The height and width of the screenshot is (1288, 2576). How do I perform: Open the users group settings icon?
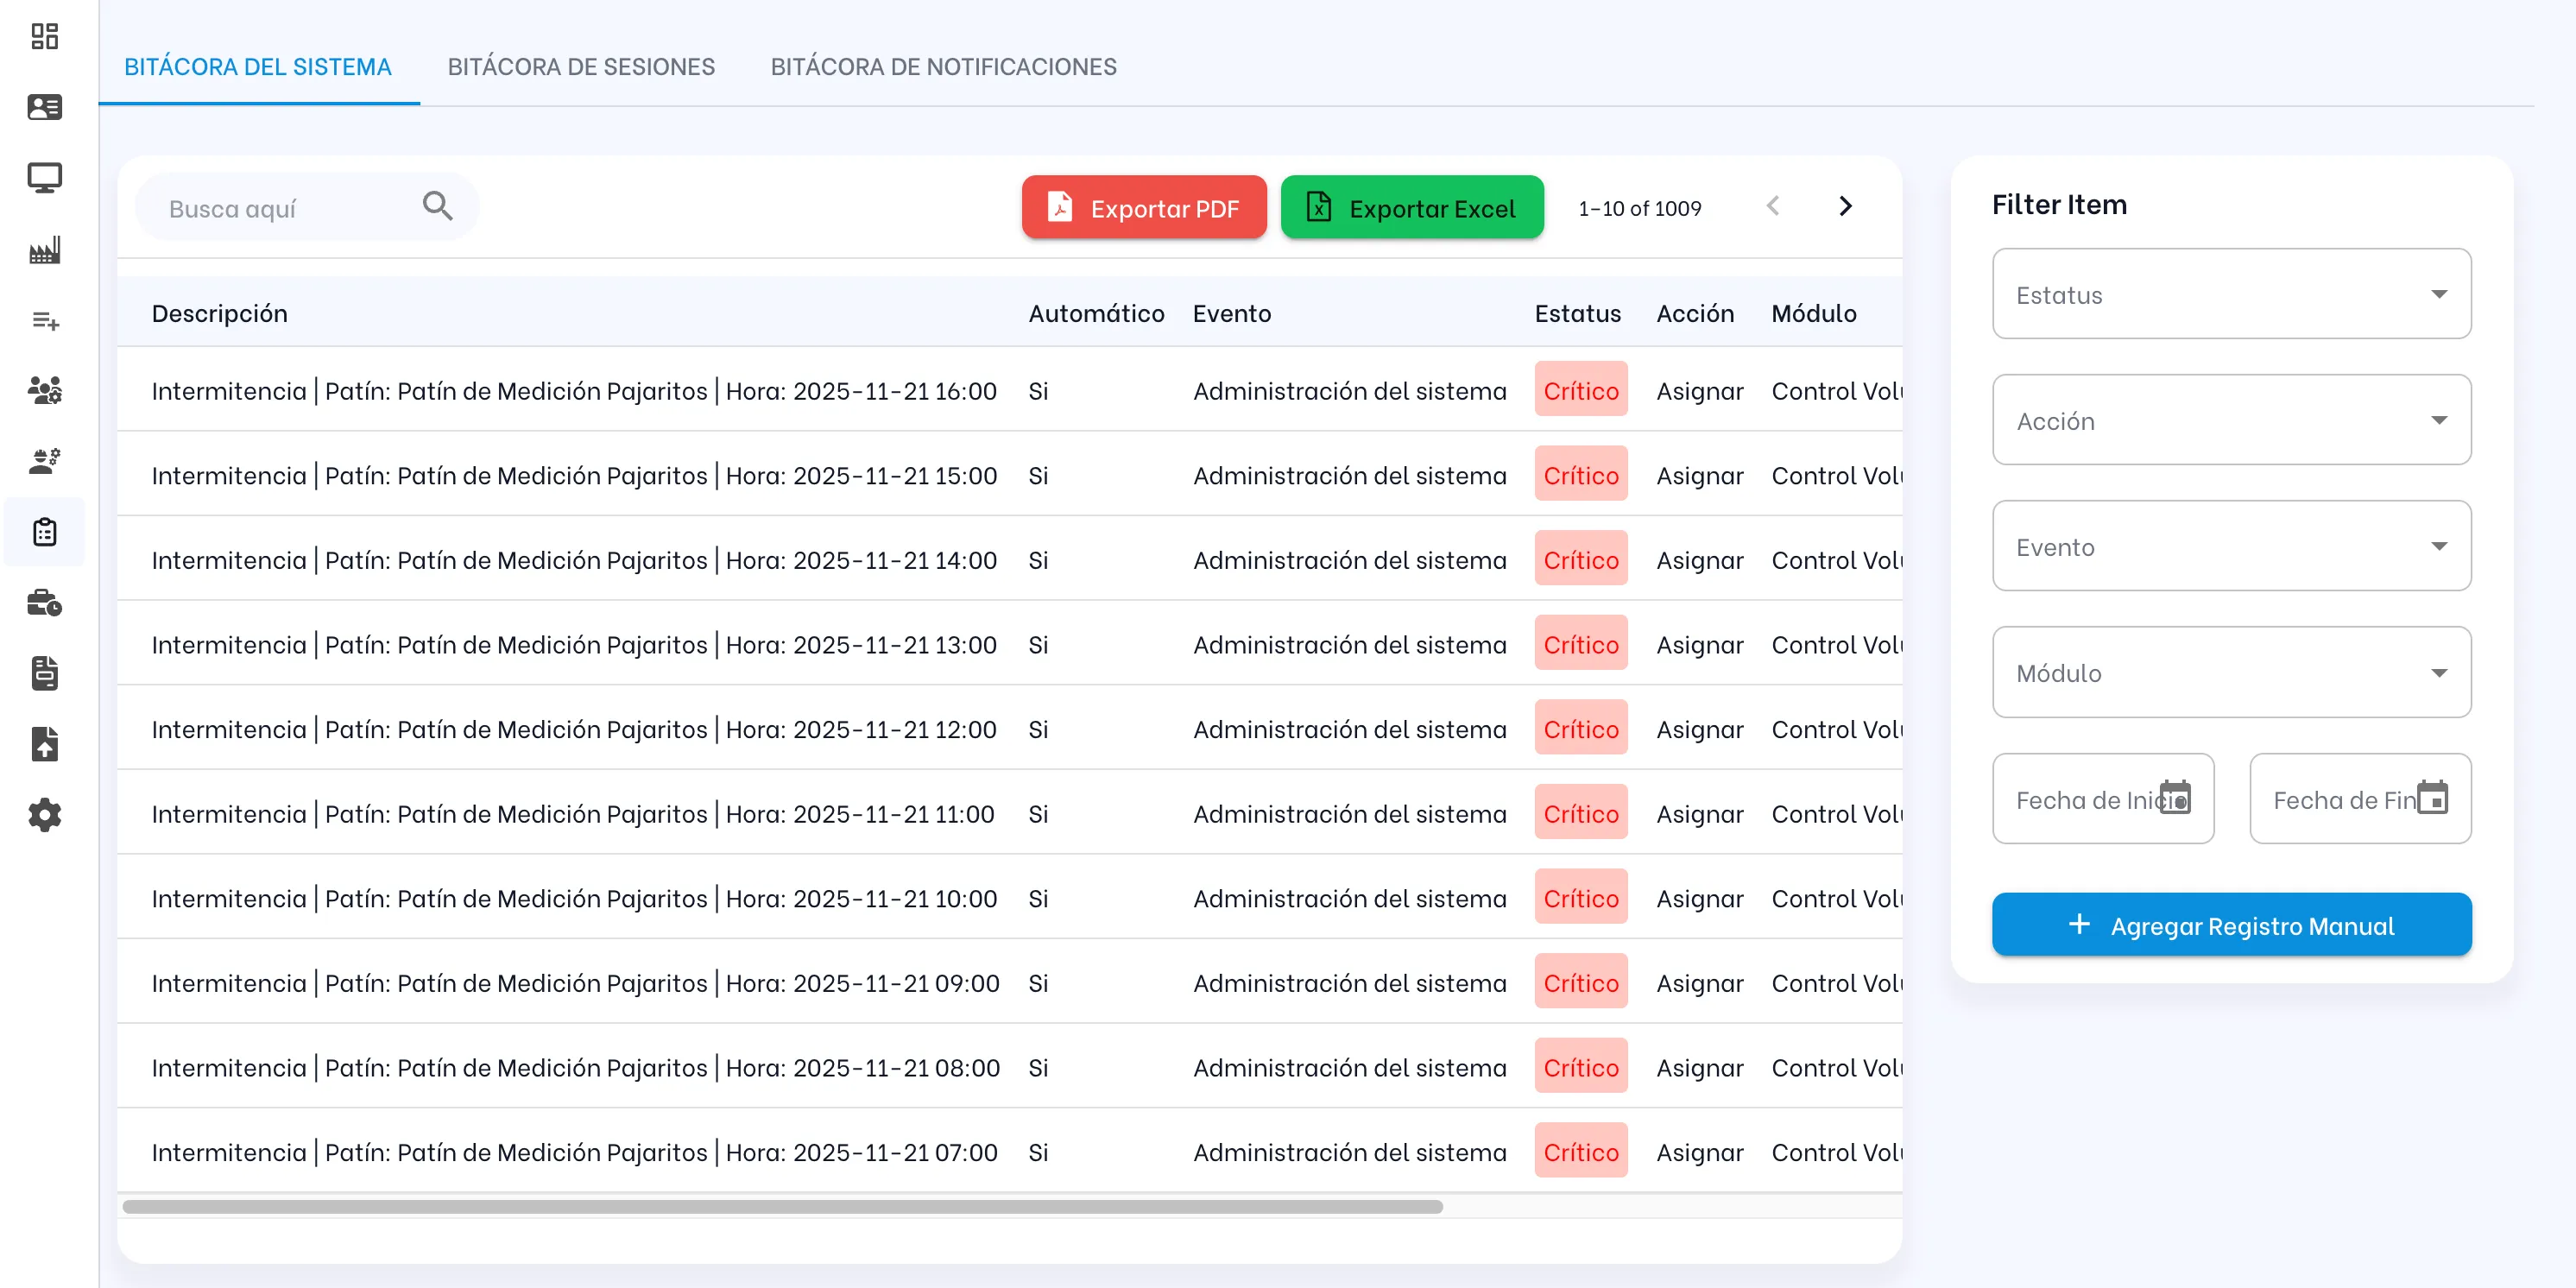pyautogui.click(x=44, y=390)
